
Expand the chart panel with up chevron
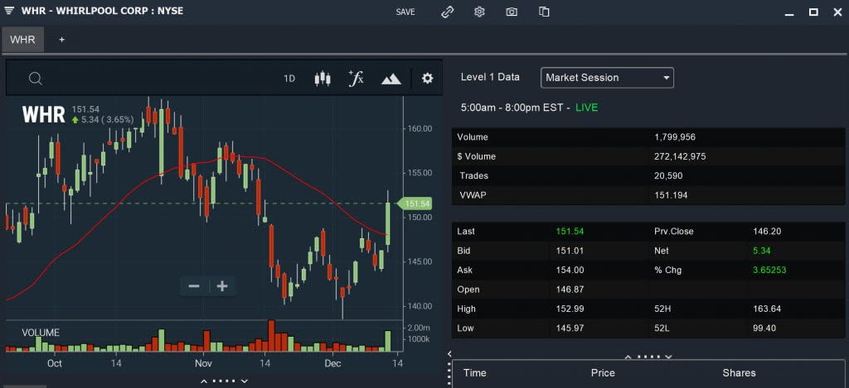[x=204, y=381]
